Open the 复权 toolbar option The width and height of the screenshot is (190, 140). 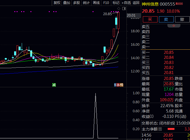[57, 3]
